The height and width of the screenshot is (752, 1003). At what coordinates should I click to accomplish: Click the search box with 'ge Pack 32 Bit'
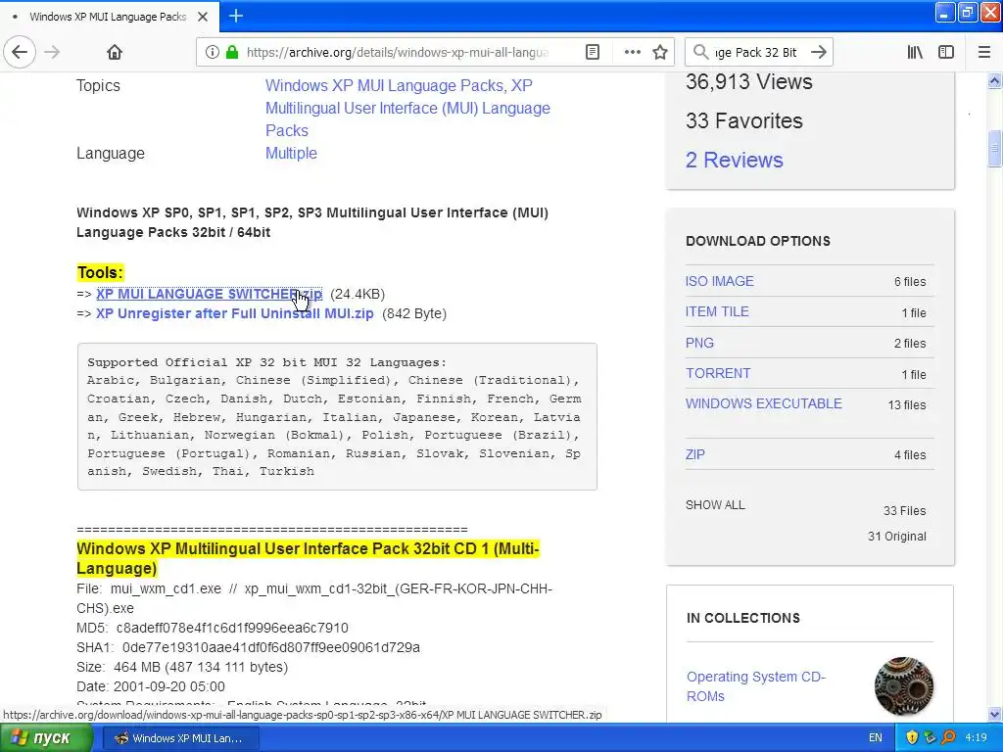coord(758,52)
